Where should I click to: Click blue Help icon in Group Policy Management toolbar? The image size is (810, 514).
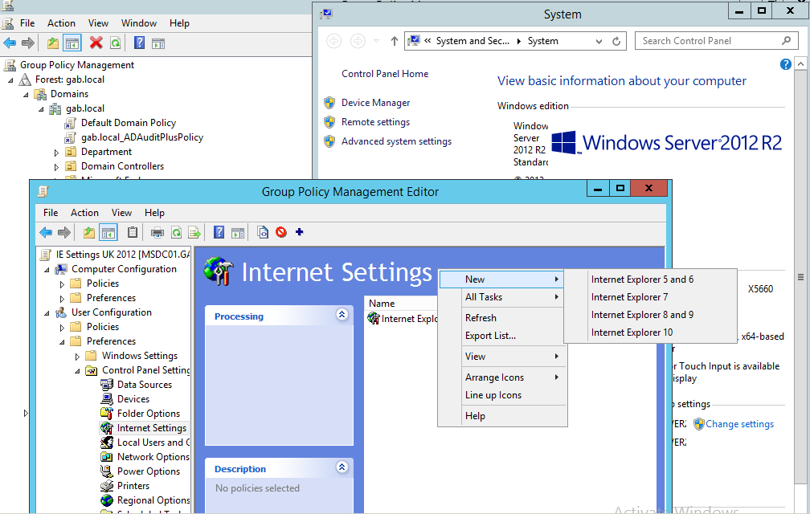[140, 43]
